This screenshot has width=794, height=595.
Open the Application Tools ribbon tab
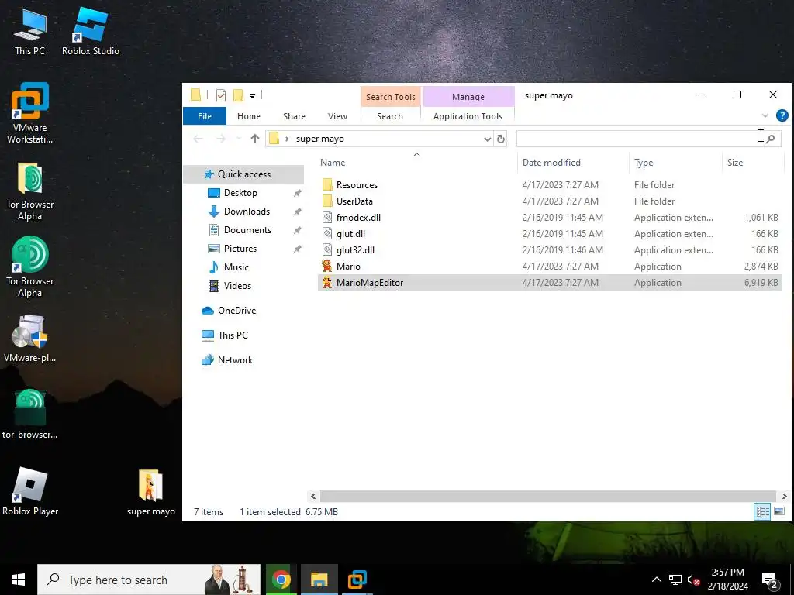(x=468, y=116)
